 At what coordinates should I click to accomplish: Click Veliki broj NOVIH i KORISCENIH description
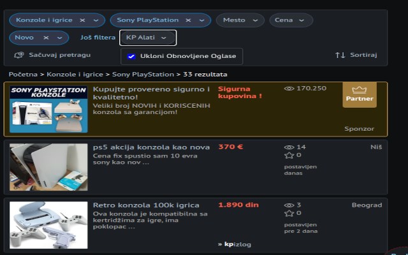(x=152, y=109)
